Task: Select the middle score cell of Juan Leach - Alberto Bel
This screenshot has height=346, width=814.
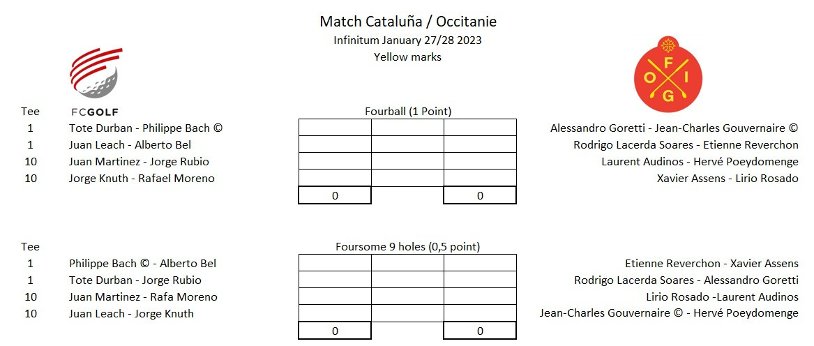Action: (407, 144)
